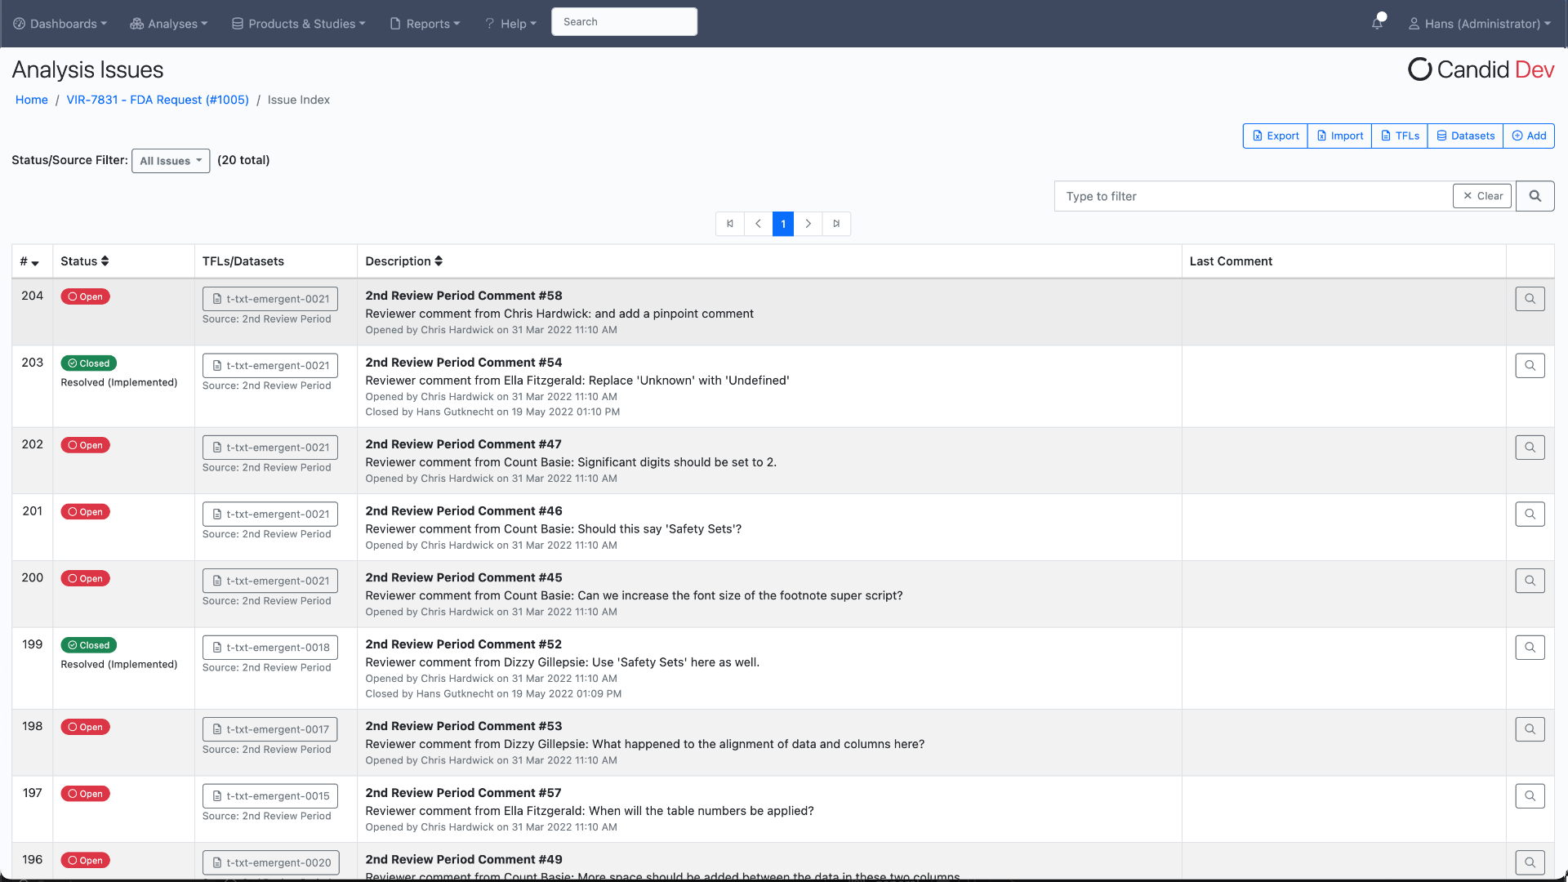Image resolution: width=1568 pixels, height=882 pixels.
Task: Go to previous page arrow
Action: 758,224
